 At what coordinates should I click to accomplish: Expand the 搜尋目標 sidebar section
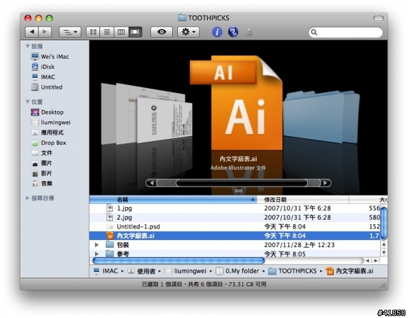tap(27, 198)
